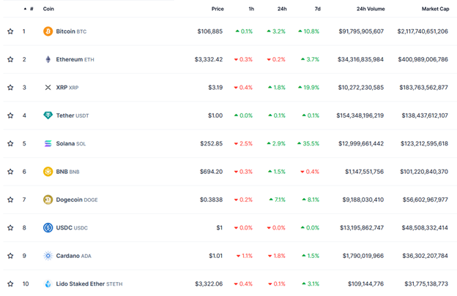The height and width of the screenshot is (296, 457).
Task: Open the Bitcoin BTC coin page
Action: point(71,31)
